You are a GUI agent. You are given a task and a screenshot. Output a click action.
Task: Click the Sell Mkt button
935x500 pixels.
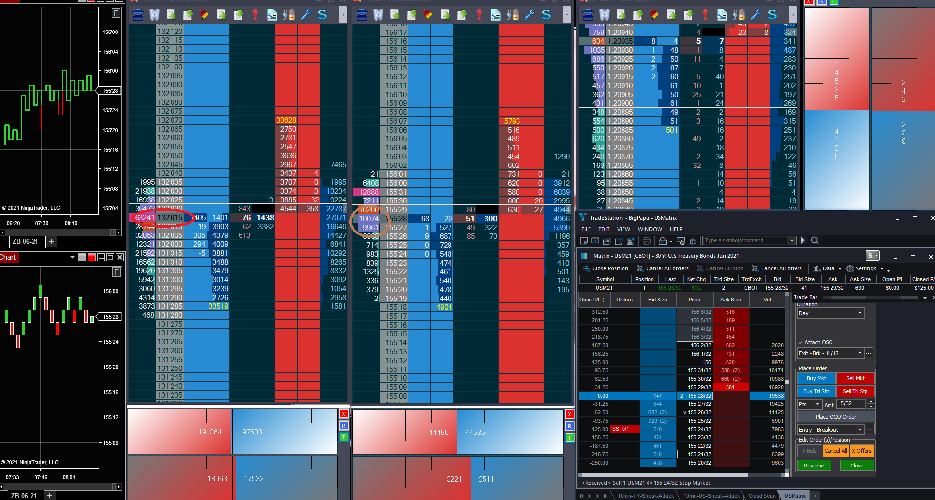pyautogui.click(x=855, y=378)
